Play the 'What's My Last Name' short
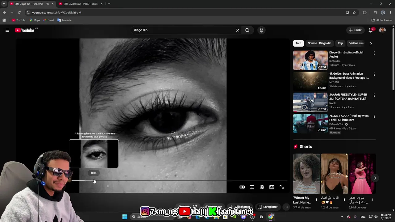 (x=306, y=174)
